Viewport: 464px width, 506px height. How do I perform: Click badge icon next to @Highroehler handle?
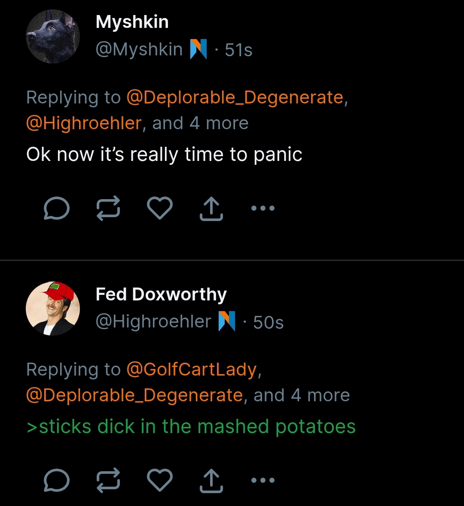point(227,321)
